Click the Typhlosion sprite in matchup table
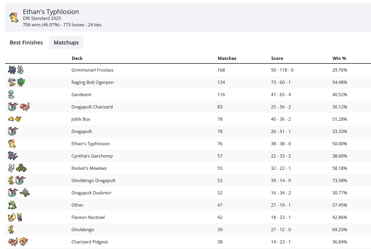This screenshot has height=249, width=371. pyautogui.click(x=12, y=143)
